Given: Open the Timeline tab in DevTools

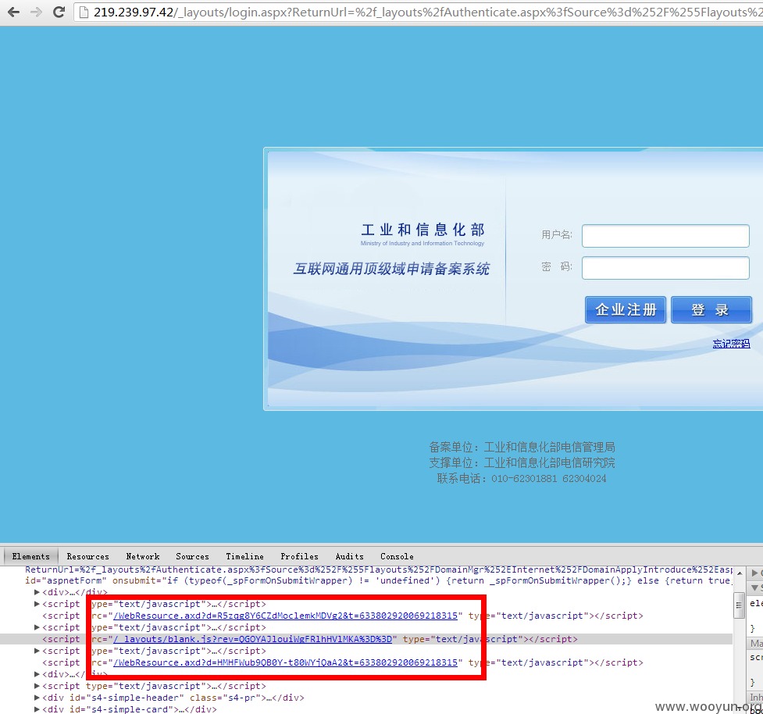Looking at the screenshot, I should (x=244, y=556).
